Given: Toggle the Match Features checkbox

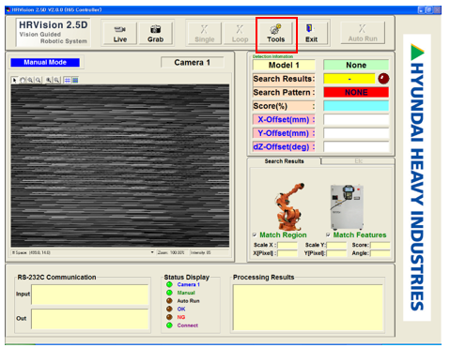Looking at the screenshot, I should coord(328,235).
